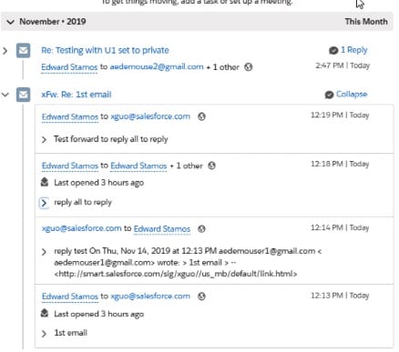Click 'Last opened 3 hours ago' in 12:18 PM email
The width and height of the screenshot is (399, 352).
pyautogui.click(x=99, y=183)
